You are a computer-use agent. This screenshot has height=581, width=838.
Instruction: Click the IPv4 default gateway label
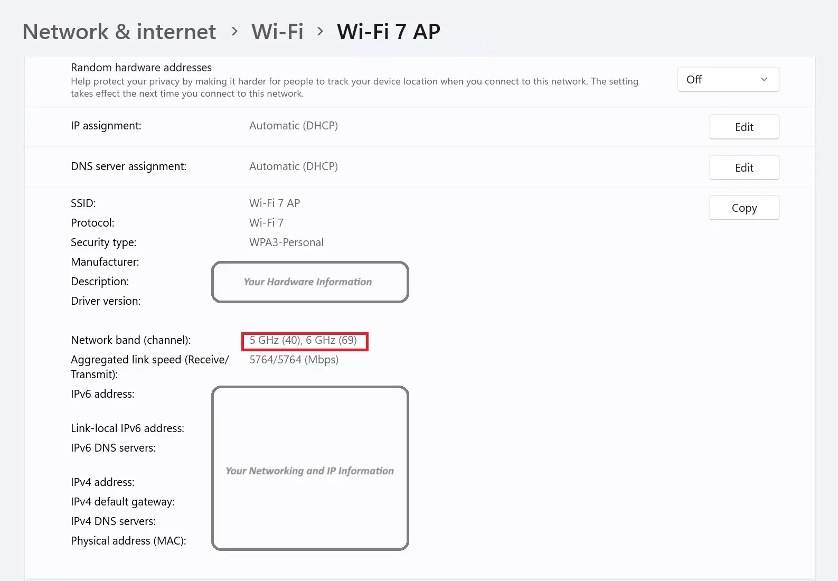coord(123,502)
